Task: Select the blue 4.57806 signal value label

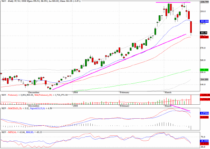Action: point(204,113)
